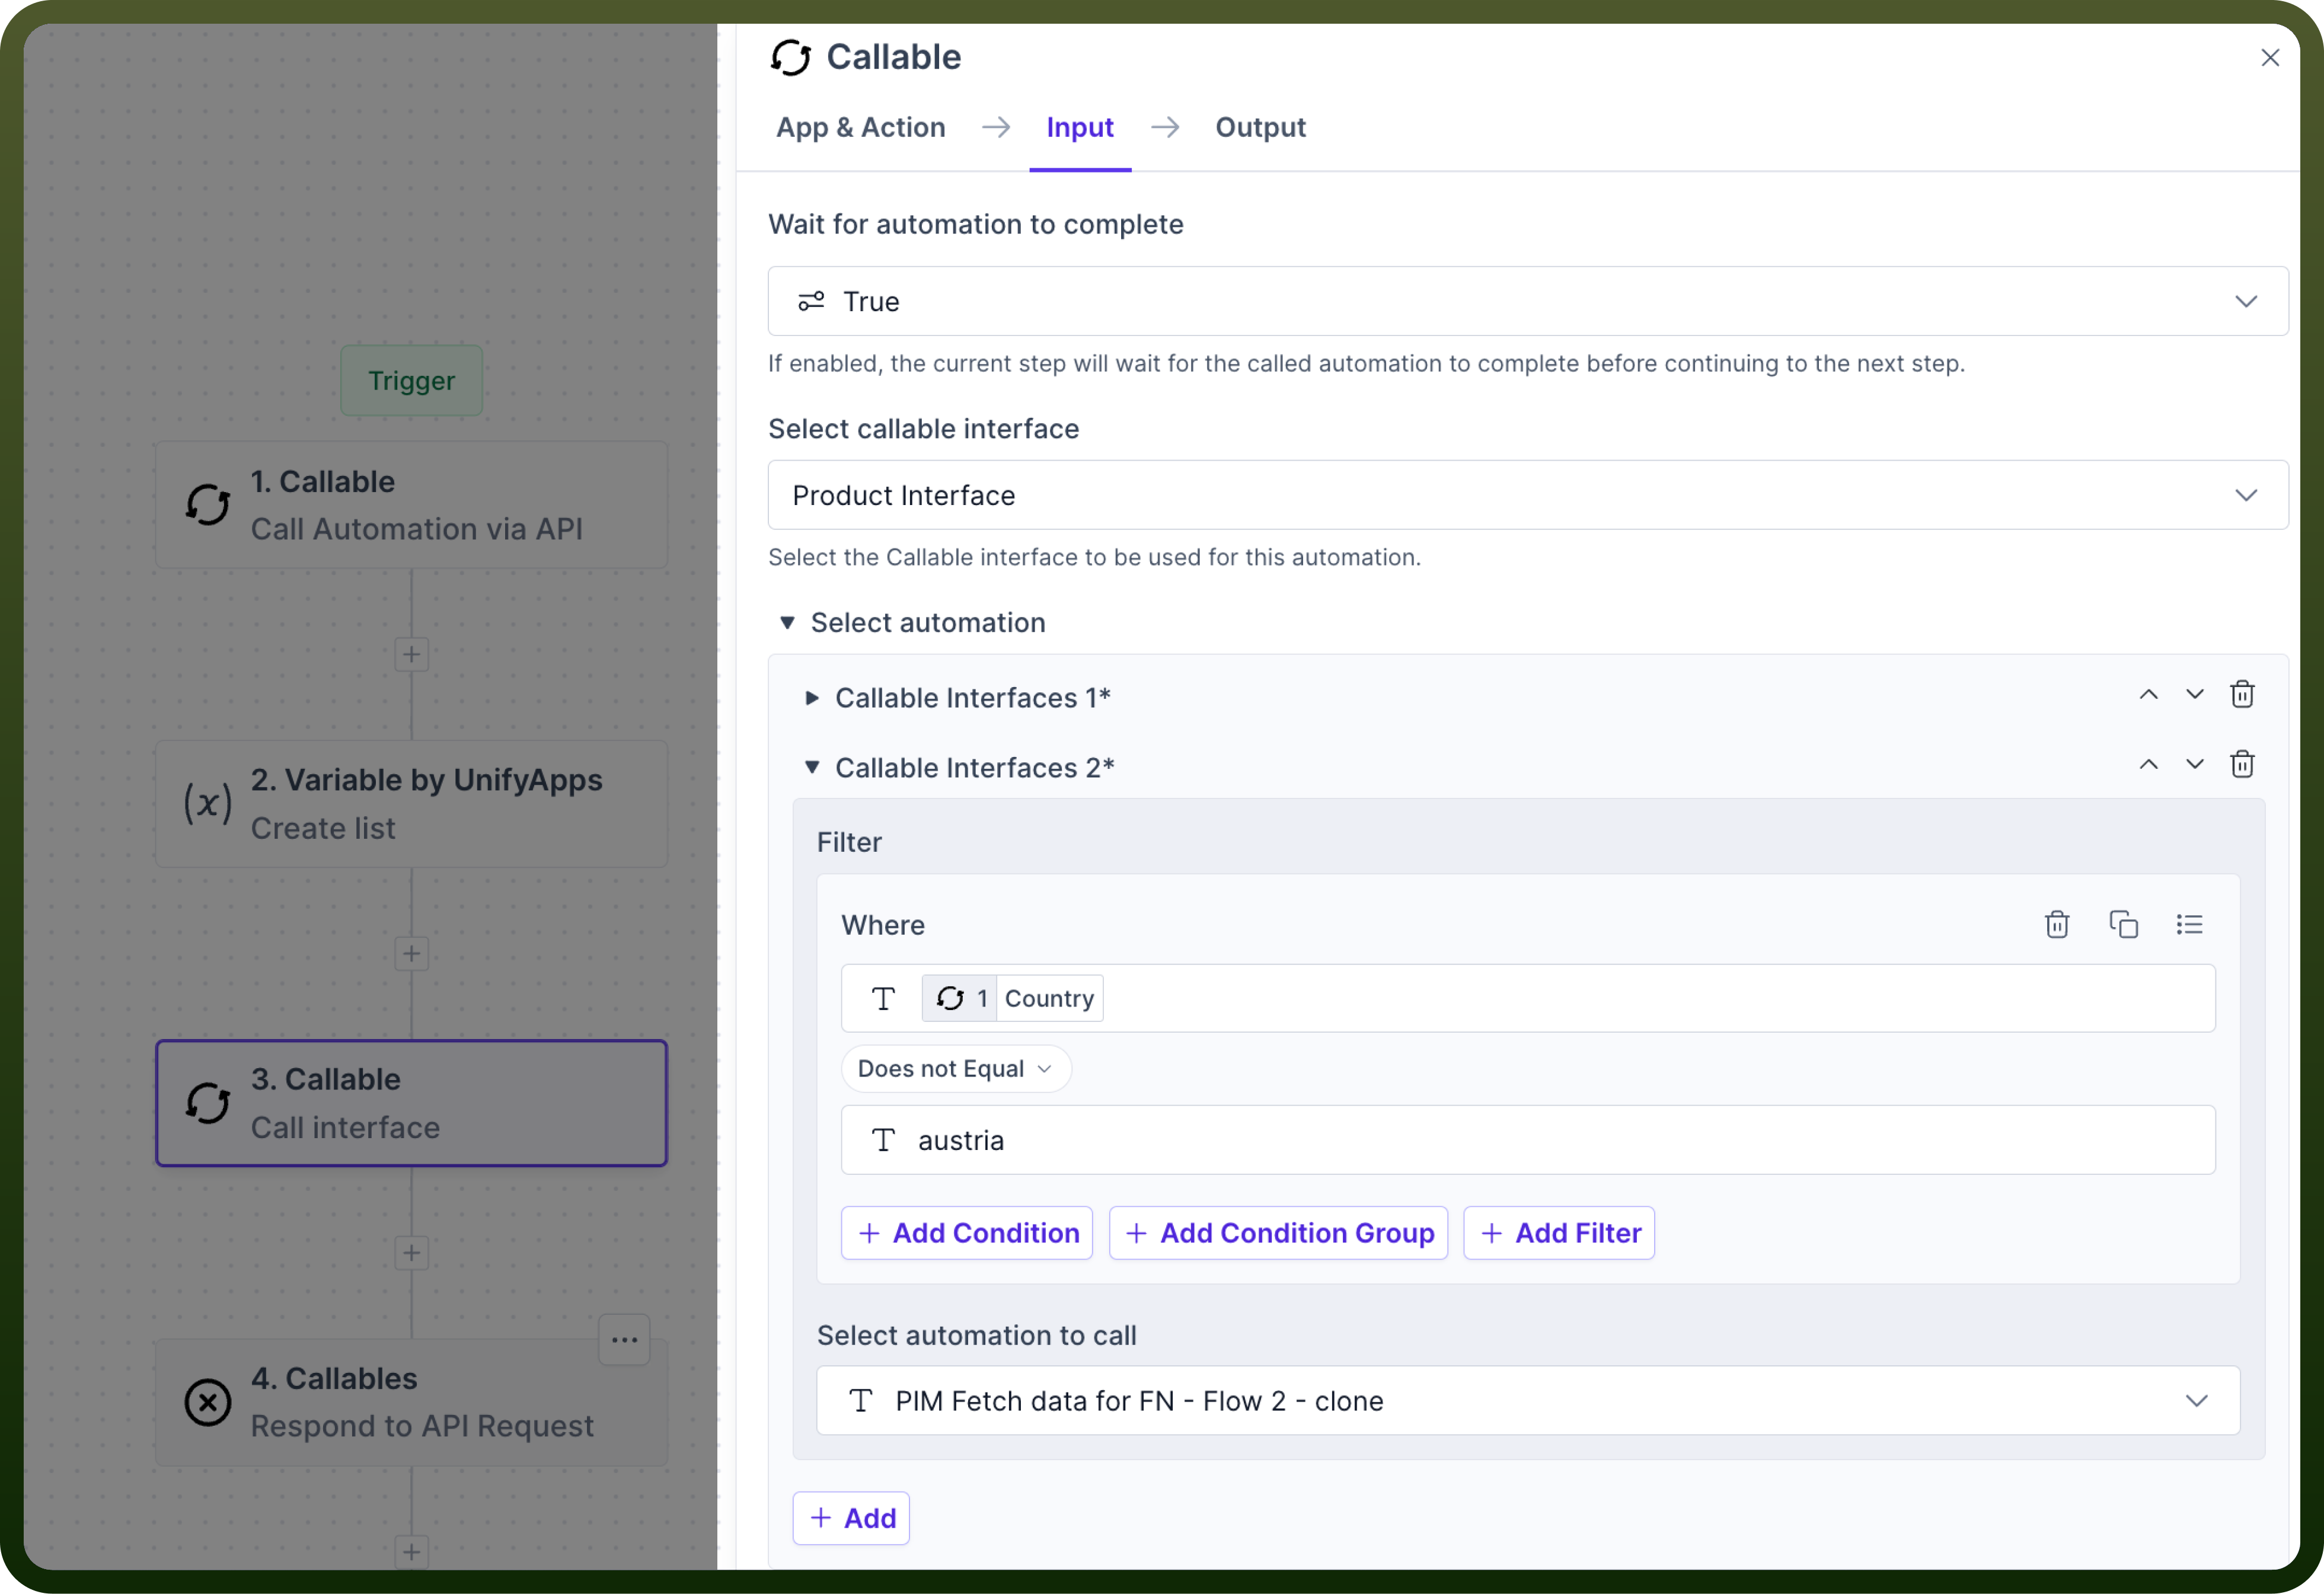Select step 3 Callable Call interface
The image size is (2324, 1594).
(411, 1103)
